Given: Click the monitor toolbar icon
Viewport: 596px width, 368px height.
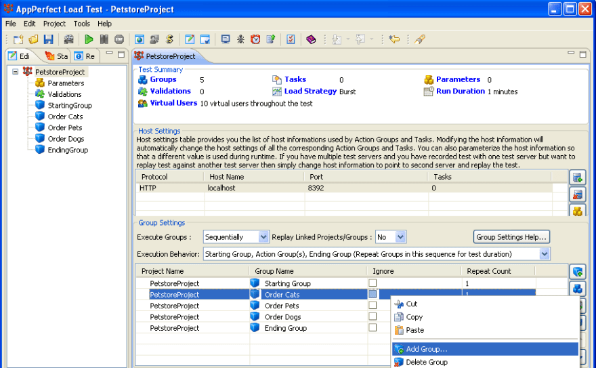Looking at the screenshot, I should tap(226, 39).
